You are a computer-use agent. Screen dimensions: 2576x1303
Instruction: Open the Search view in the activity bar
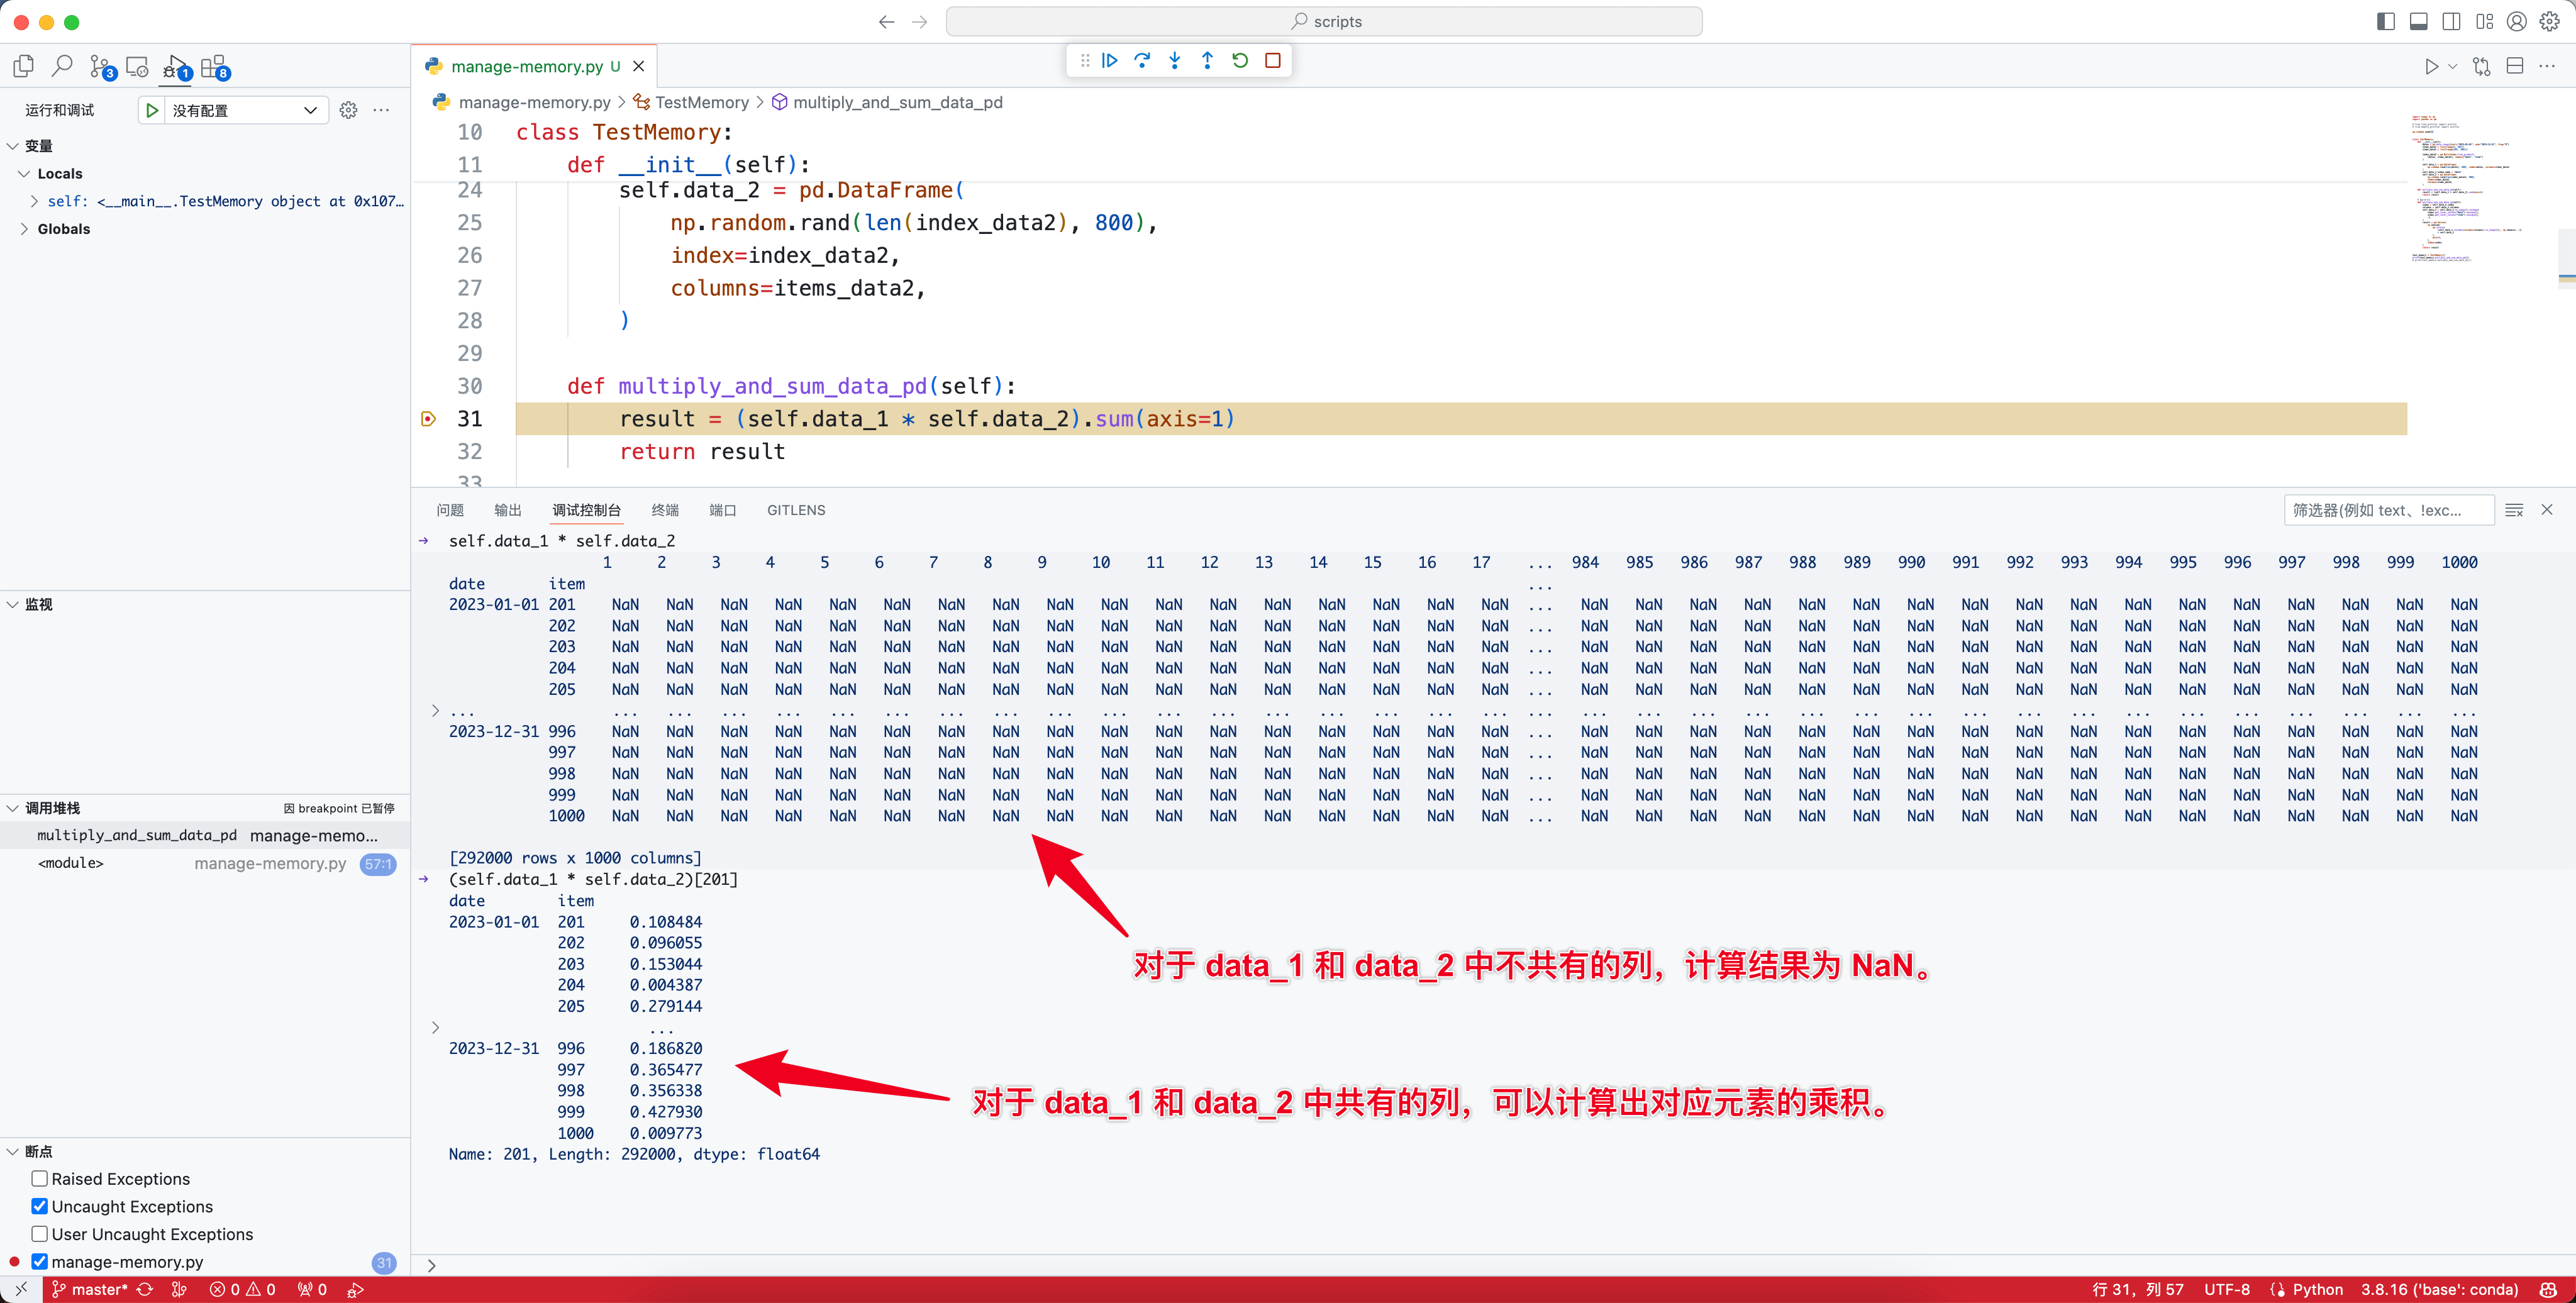tap(62, 67)
